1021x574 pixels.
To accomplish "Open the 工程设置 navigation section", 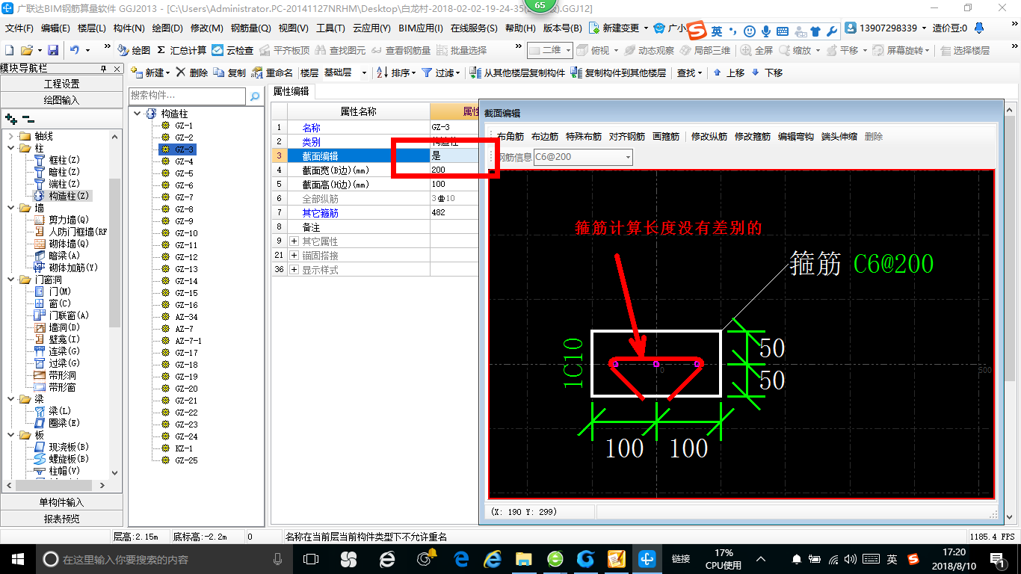I will pos(61,84).
